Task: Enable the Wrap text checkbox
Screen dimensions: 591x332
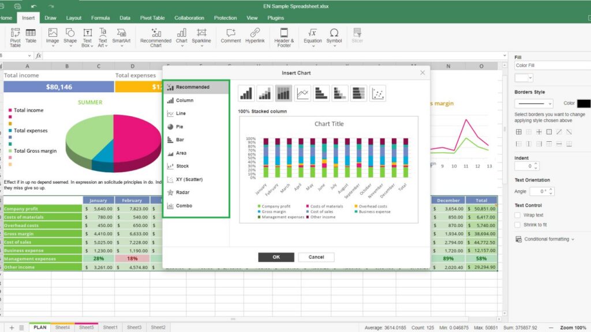Action: point(518,215)
